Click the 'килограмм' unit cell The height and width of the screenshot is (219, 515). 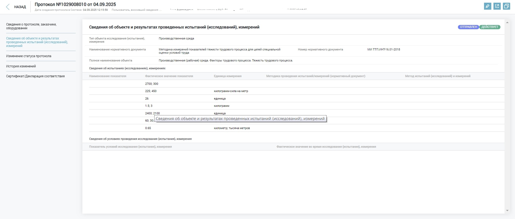tap(222, 106)
